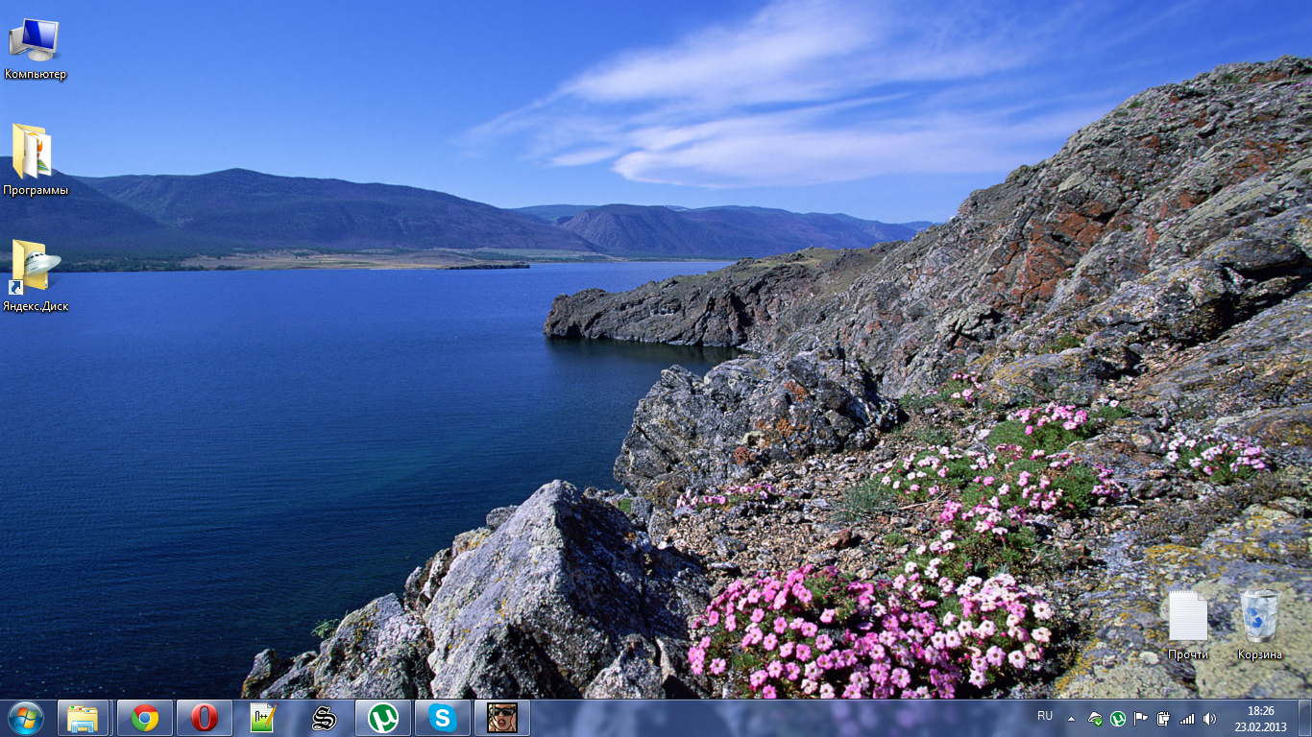Open Windows Explorer from the taskbar
The width and height of the screenshot is (1312, 737).
coord(84,718)
